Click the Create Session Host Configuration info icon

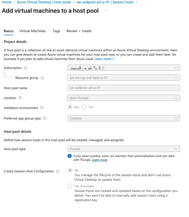point(58,171)
